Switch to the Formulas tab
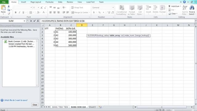The height and width of the screenshot is (111, 197). click(50, 2)
